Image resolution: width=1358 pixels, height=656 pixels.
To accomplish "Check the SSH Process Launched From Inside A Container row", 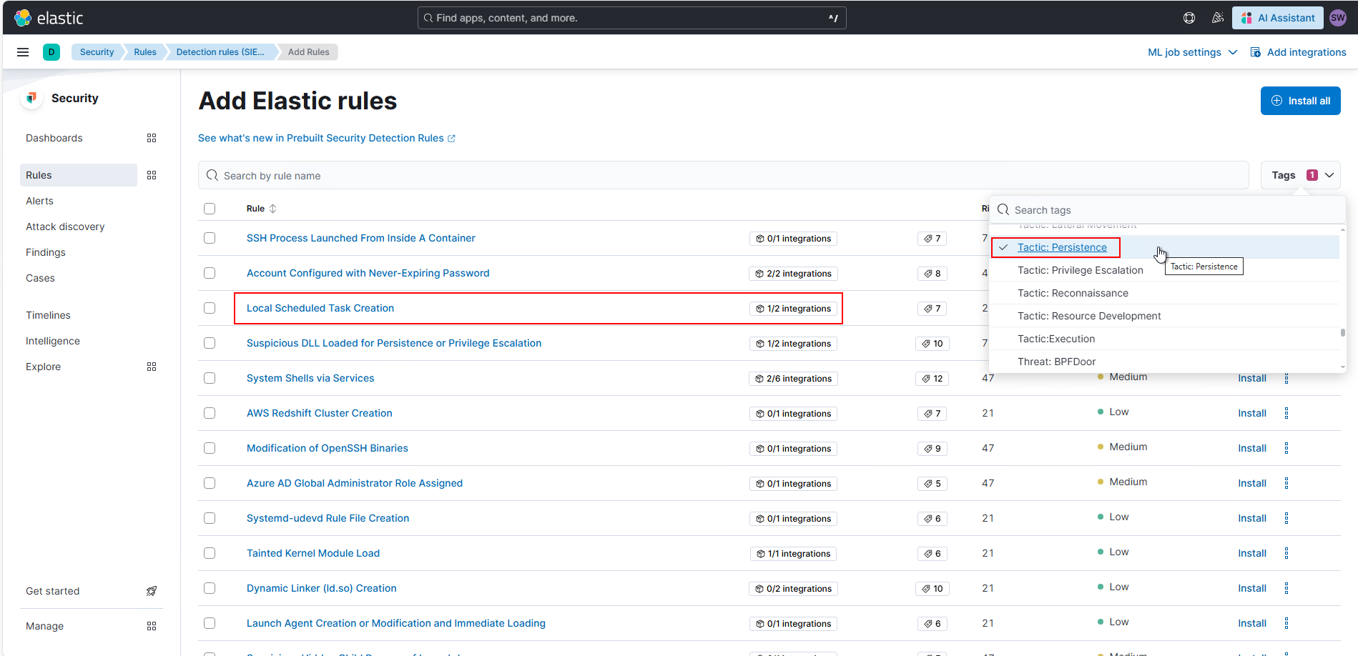I will click(x=210, y=238).
